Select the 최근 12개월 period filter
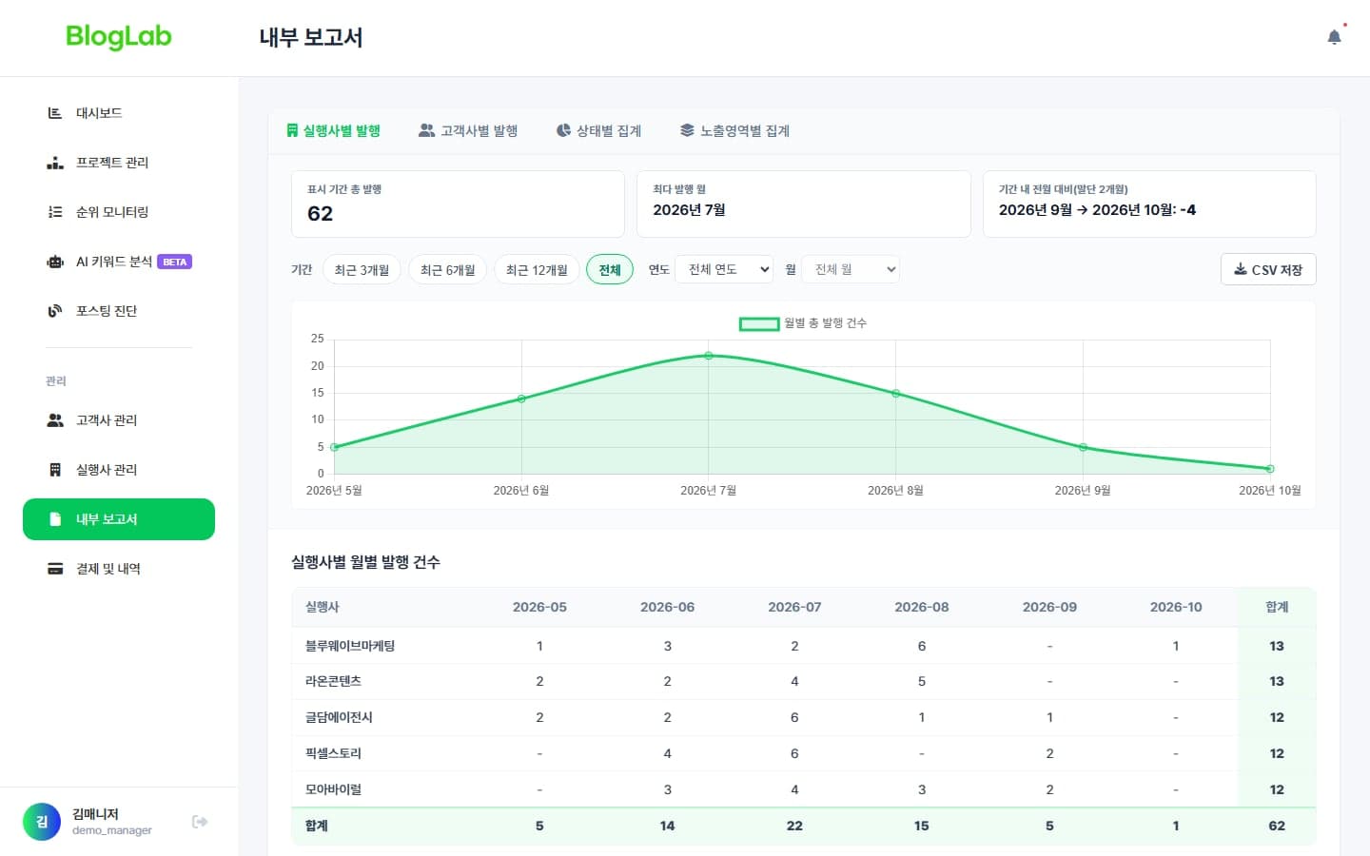The width and height of the screenshot is (1370, 856). (537, 270)
